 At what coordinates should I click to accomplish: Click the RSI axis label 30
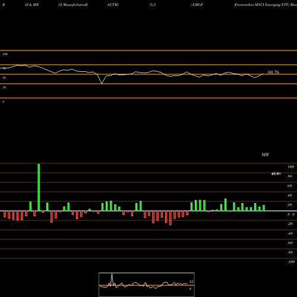[4, 87]
